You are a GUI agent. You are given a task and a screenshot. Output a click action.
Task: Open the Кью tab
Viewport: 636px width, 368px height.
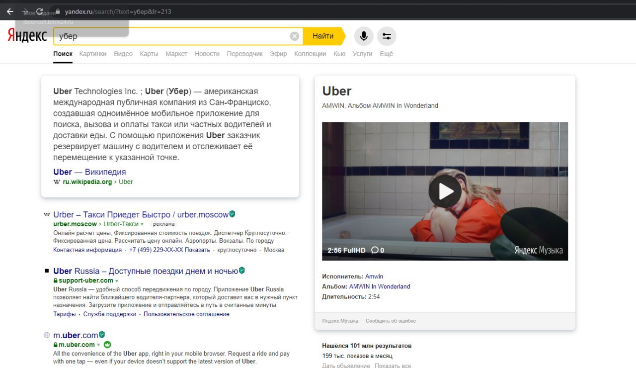click(339, 54)
